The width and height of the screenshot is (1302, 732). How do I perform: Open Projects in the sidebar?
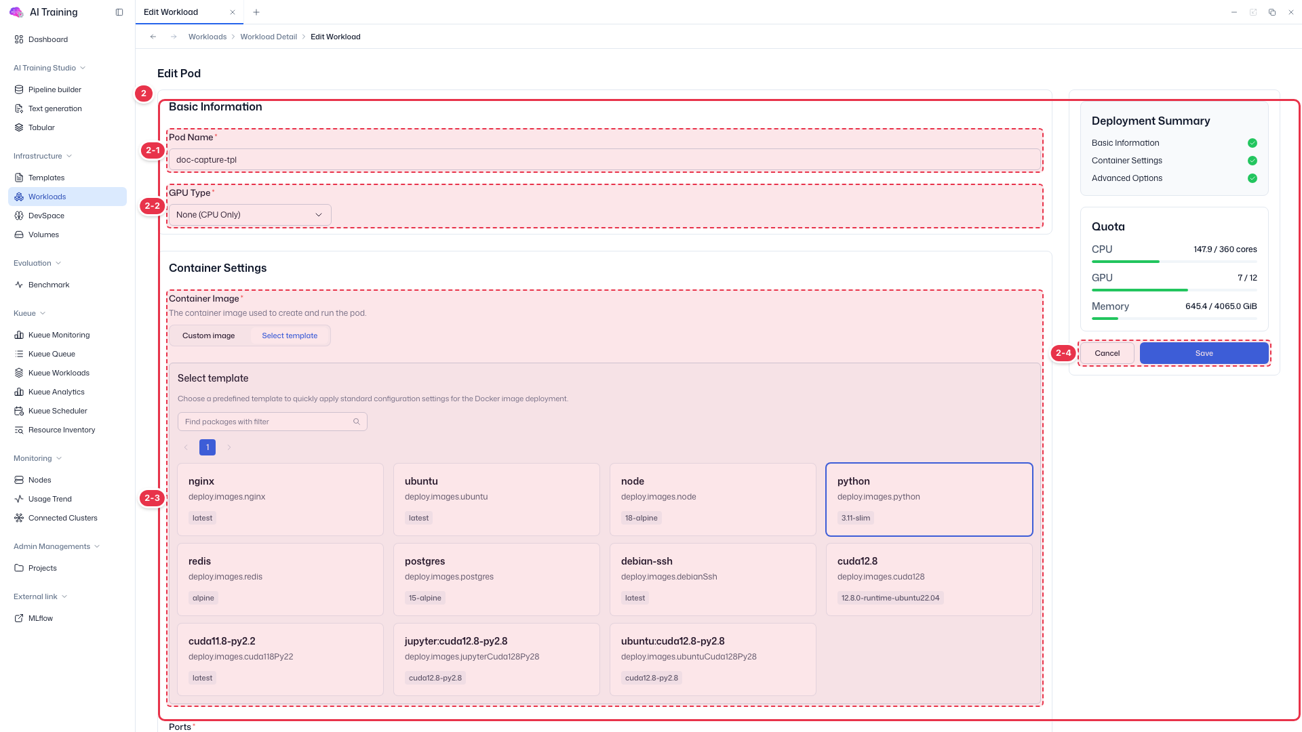[x=67, y=568]
